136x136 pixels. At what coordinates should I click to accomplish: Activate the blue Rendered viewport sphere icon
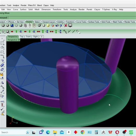[x=12, y=25]
